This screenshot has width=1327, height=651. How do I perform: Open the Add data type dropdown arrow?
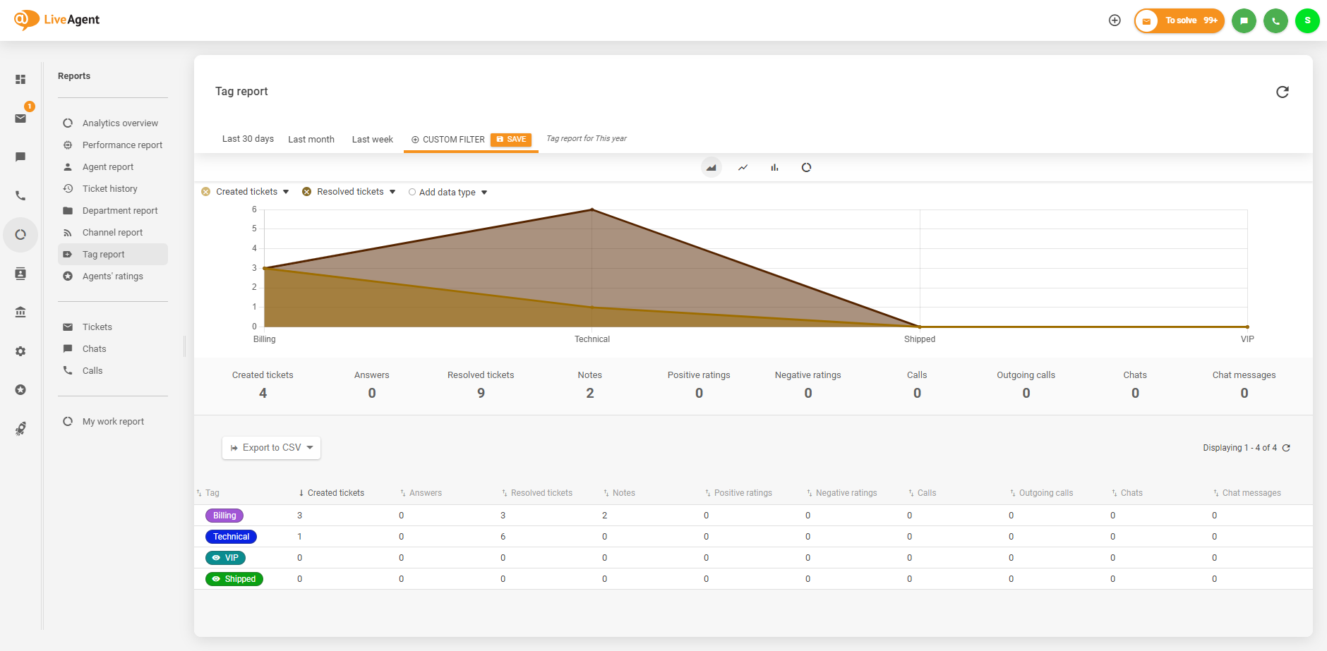coord(484,193)
